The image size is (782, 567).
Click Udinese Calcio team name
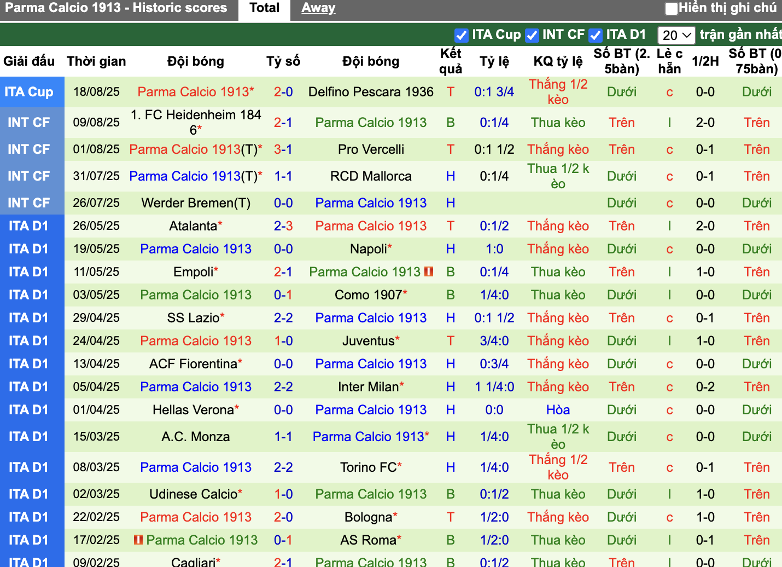[x=193, y=494]
